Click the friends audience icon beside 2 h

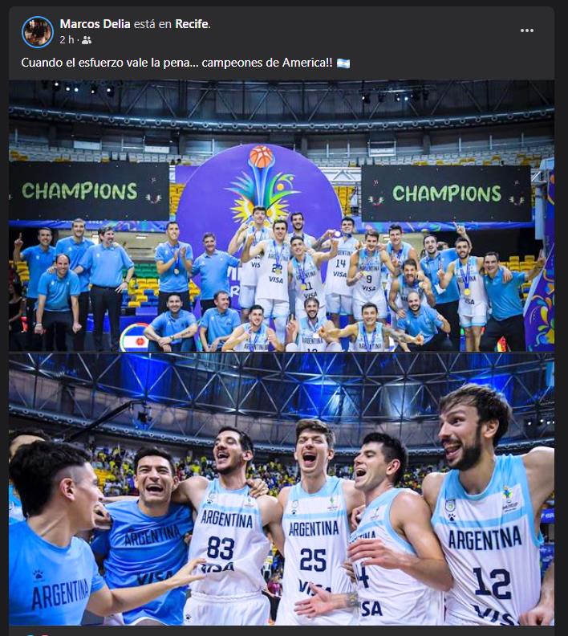click(87, 40)
